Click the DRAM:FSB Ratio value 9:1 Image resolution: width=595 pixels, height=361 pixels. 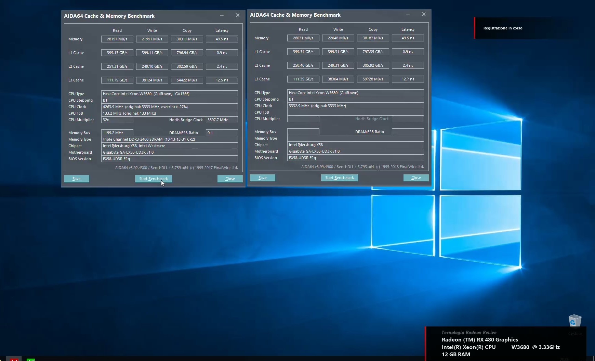point(222,133)
